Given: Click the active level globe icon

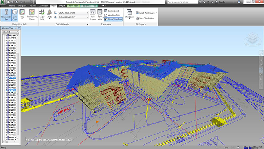Looking at the screenshot, I should coord(55,17).
